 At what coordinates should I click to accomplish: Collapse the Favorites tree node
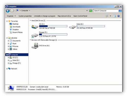(7, 21)
